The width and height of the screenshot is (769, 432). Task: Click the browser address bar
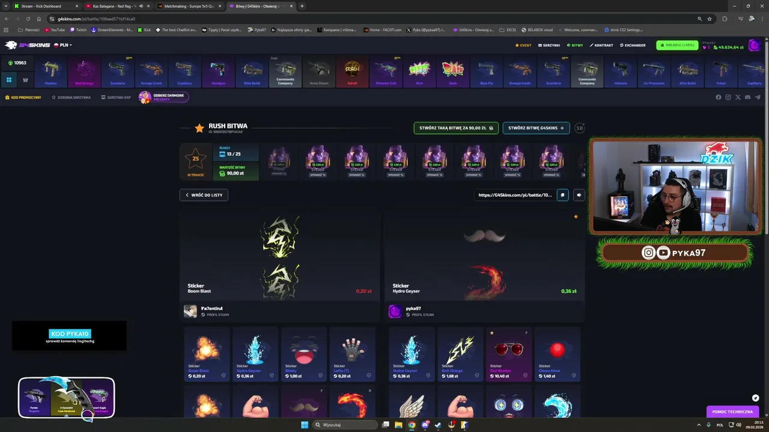pyautogui.click(x=372, y=19)
